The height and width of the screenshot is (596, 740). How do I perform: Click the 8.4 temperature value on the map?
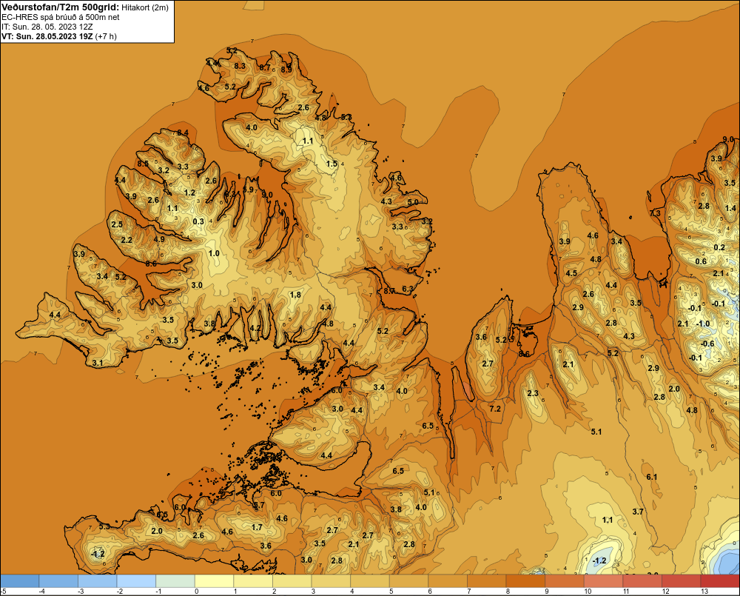tap(183, 133)
